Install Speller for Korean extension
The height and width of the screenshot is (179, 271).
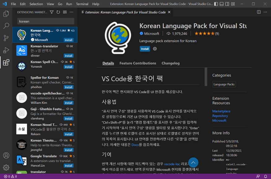coord(69,87)
